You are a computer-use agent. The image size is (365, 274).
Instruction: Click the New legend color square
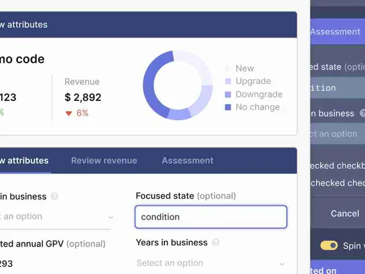pyautogui.click(x=228, y=69)
